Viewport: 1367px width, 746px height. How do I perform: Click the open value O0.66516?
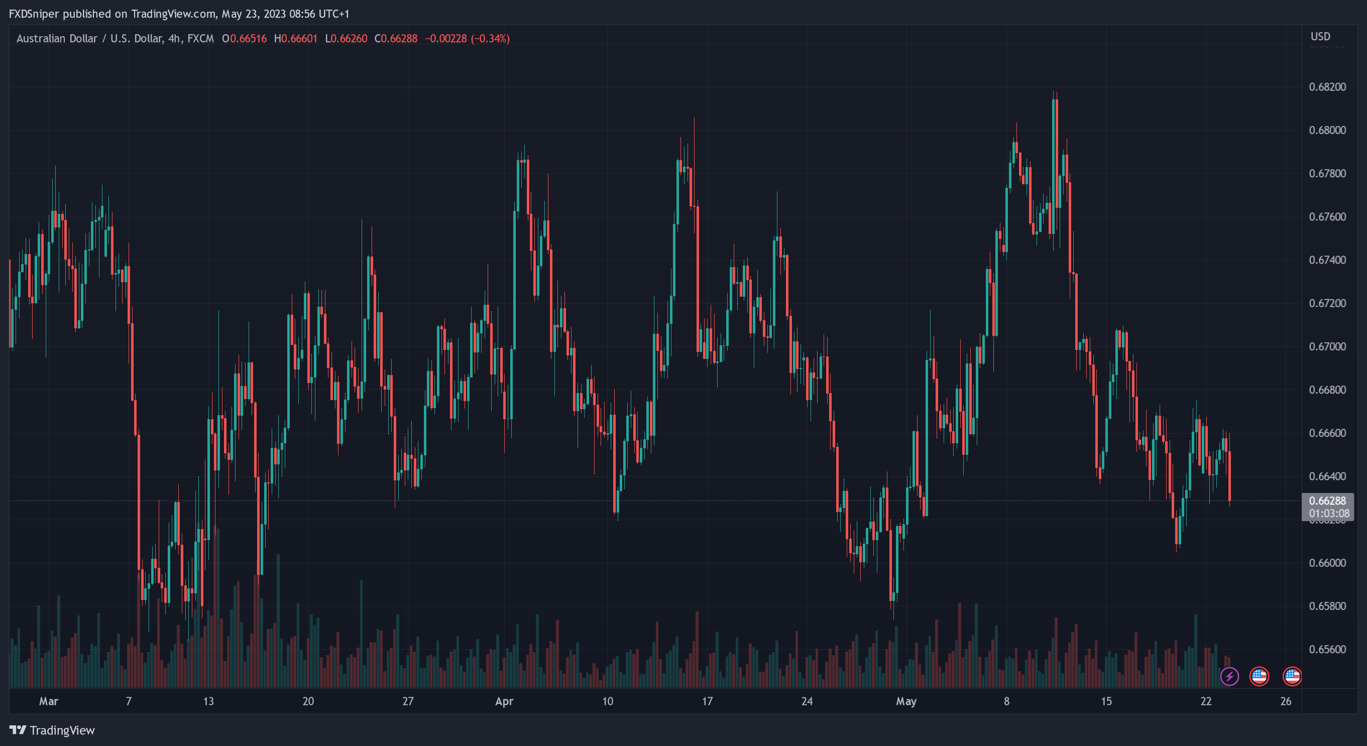(x=244, y=39)
